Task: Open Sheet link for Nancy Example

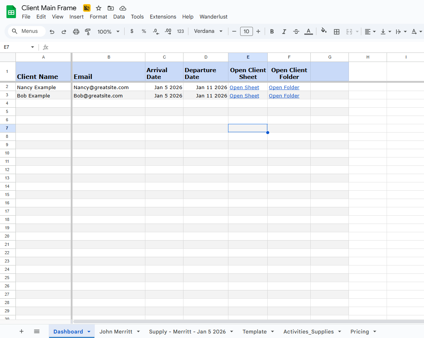Action: tap(244, 87)
